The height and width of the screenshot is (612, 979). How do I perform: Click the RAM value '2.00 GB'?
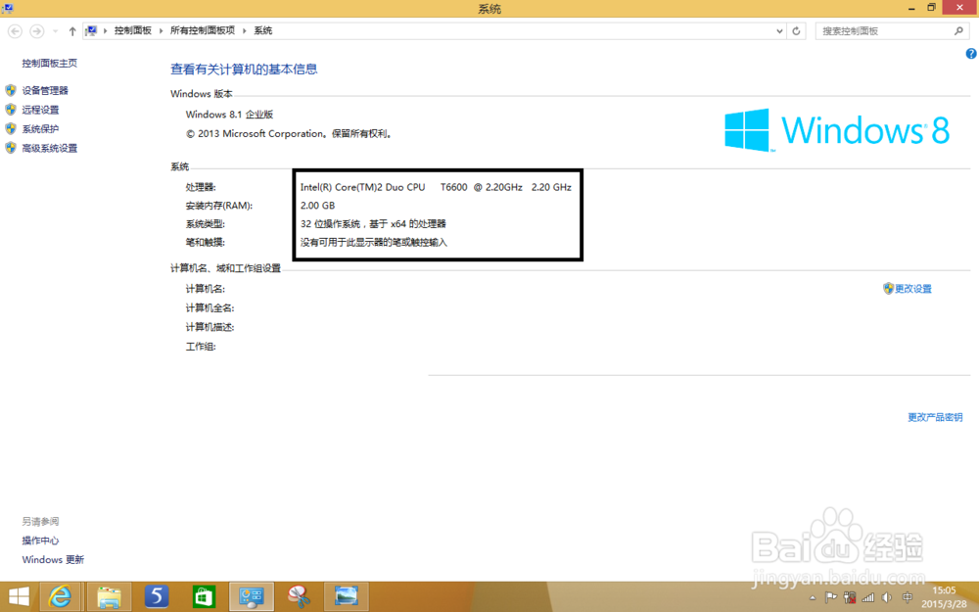(317, 205)
